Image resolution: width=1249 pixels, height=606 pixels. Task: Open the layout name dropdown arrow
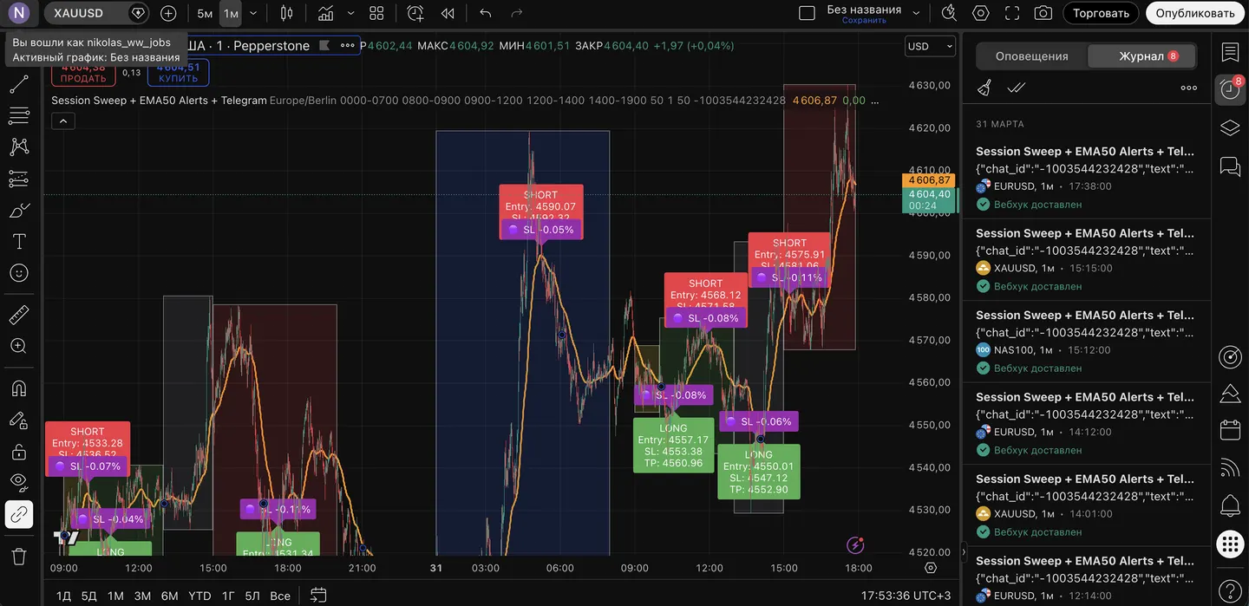click(x=916, y=13)
